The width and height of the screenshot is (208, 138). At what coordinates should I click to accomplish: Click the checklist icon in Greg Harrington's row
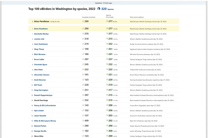[x=83, y=90]
